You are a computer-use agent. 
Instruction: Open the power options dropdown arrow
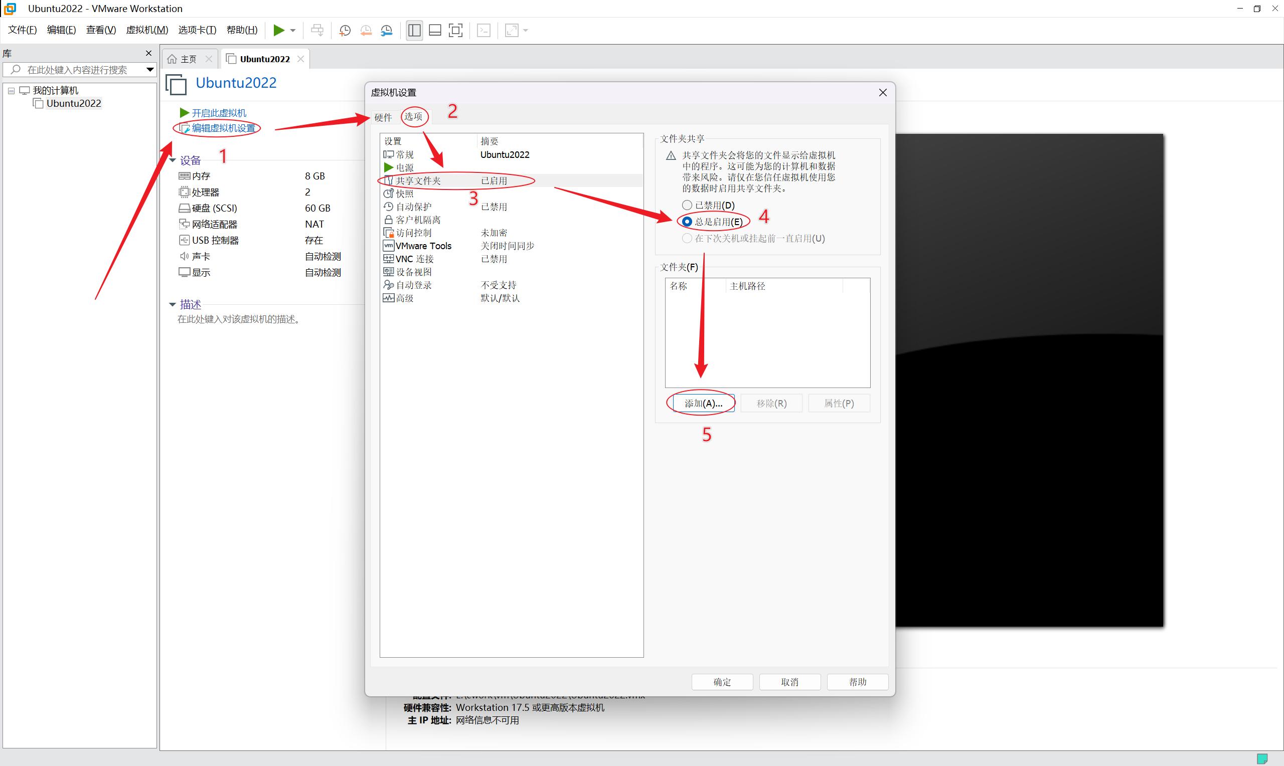click(x=293, y=31)
